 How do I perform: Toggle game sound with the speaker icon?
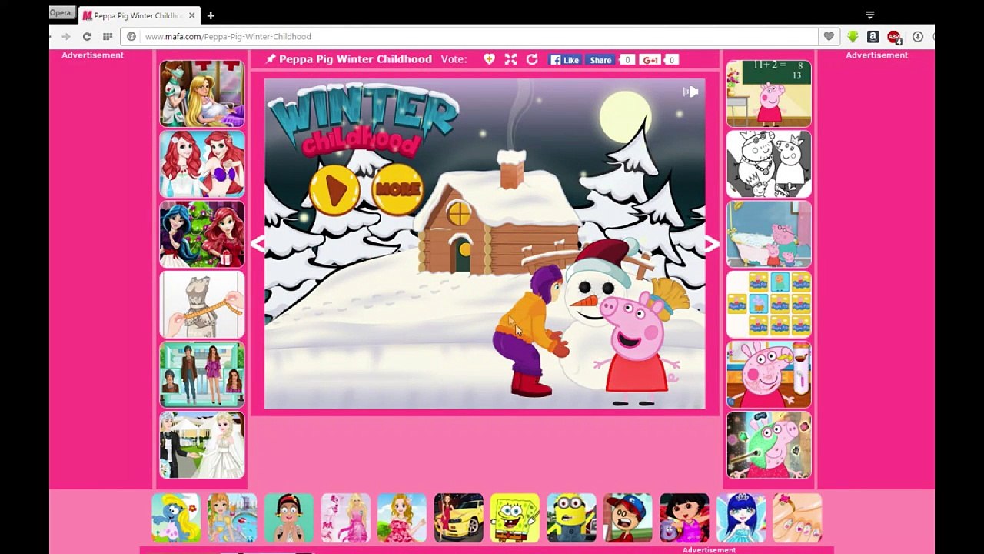click(690, 92)
